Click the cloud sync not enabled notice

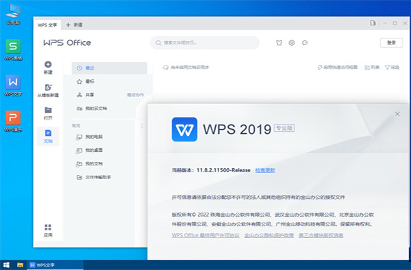186,67
